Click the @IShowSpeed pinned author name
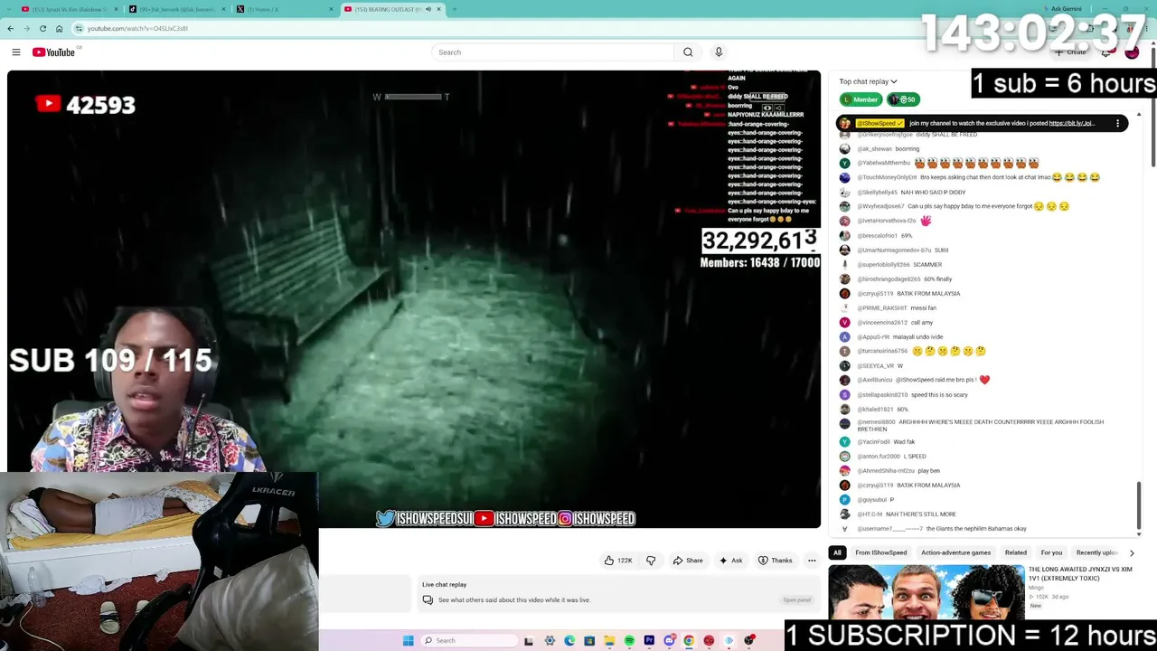This screenshot has height=651, width=1157. pyautogui.click(x=880, y=123)
